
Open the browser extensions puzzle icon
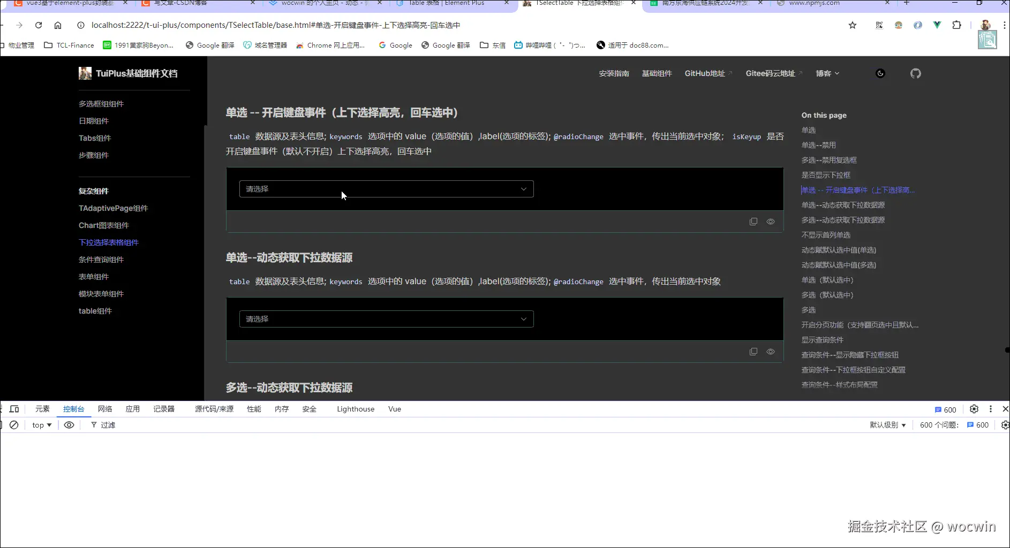(958, 25)
